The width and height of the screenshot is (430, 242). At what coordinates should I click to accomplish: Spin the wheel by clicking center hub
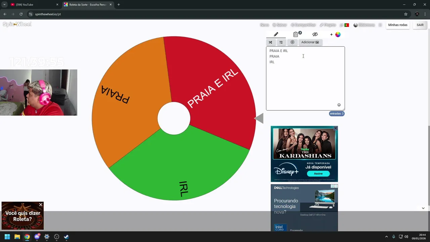[174, 118]
